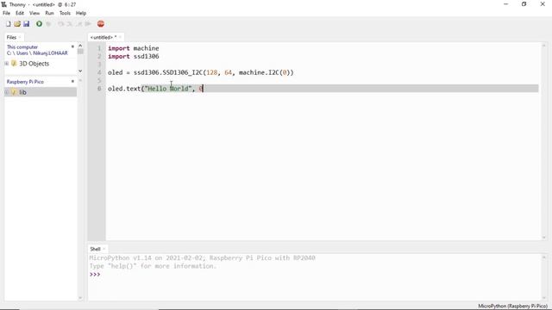Click line 2 'import ssd1306'
Viewport: 552px width, 310px height.
134,56
